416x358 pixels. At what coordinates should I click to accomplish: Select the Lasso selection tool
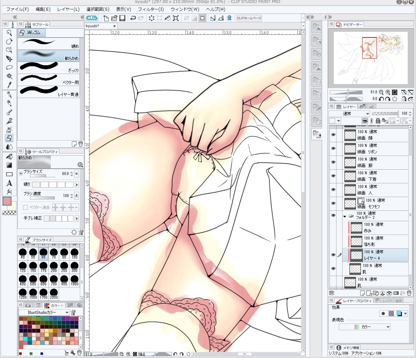9,68
